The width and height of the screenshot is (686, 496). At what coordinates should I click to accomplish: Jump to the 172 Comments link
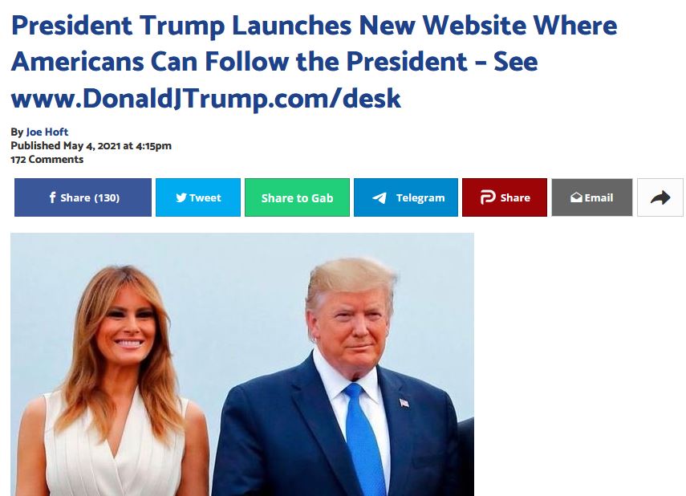(47, 160)
